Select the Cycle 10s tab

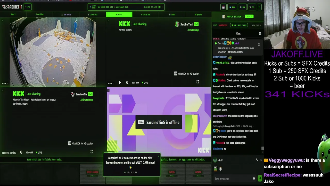coord(145,15)
